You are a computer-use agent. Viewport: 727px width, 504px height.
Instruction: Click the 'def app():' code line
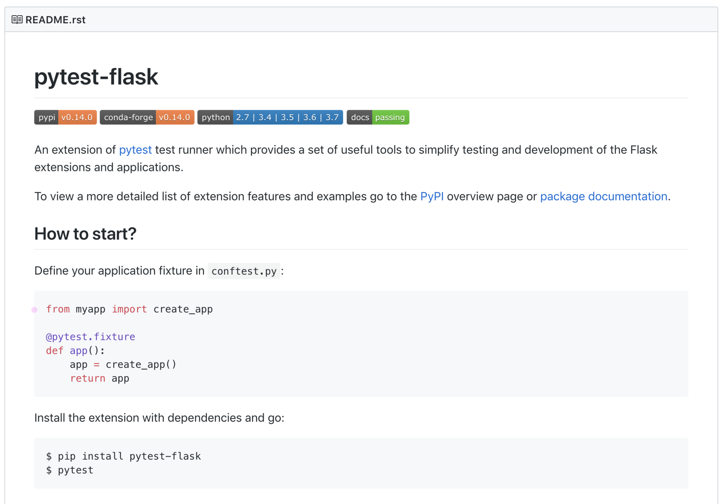pos(75,351)
